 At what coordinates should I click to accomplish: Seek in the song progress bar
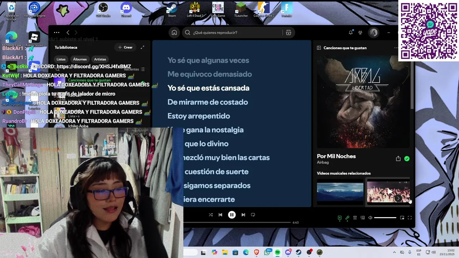237,223
